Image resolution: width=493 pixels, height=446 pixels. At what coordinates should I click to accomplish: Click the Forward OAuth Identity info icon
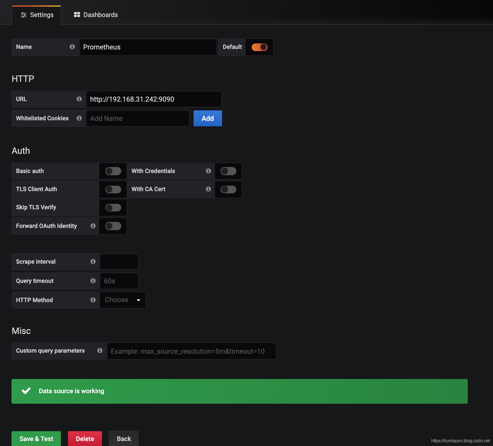(x=93, y=226)
